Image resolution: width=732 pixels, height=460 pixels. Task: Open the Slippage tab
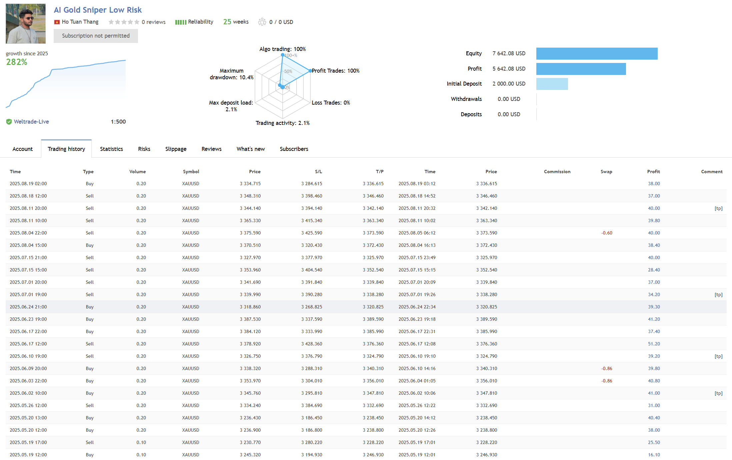pos(176,149)
